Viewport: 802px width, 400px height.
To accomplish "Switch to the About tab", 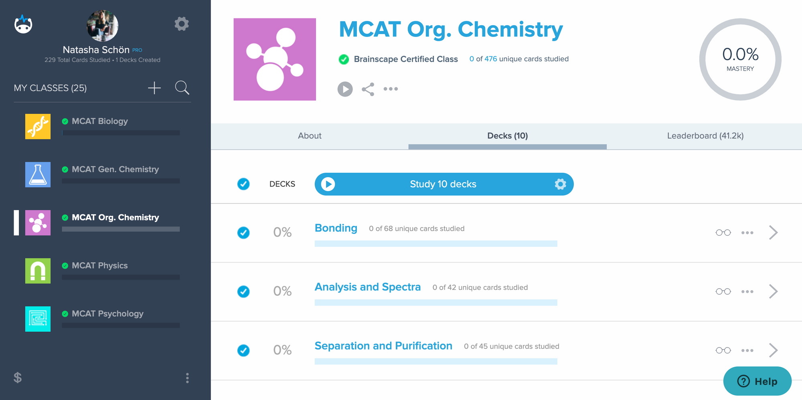I will (x=309, y=135).
